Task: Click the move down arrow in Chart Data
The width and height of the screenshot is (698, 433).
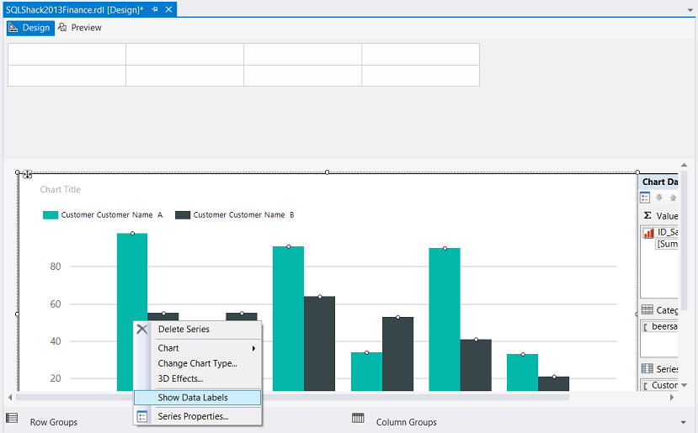Action: click(x=659, y=198)
